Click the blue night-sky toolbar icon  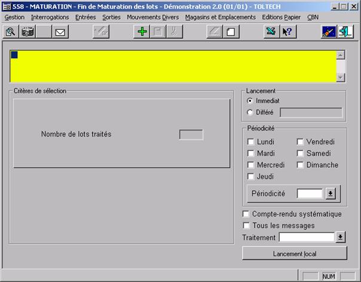point(329,32)
